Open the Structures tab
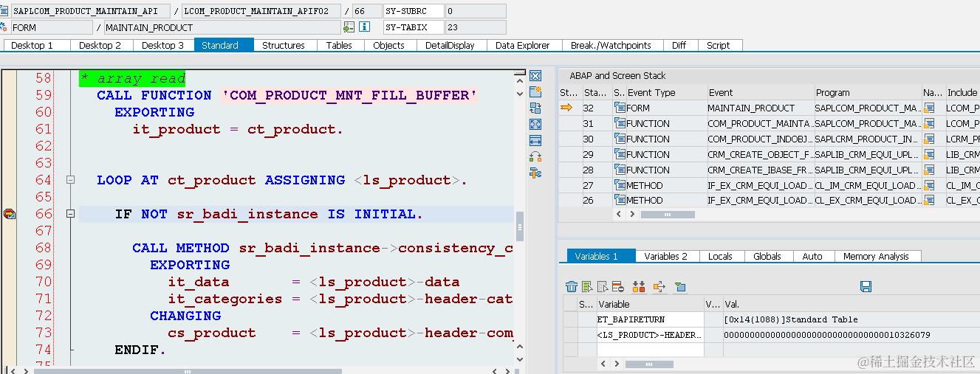980x374 pixels. click(284, 45)
